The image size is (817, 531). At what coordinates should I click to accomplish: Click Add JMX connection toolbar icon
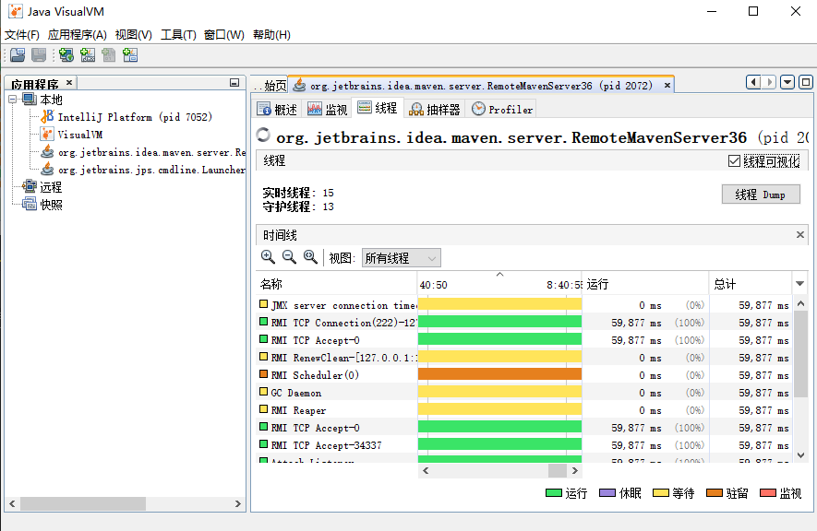tap(88, 55)
